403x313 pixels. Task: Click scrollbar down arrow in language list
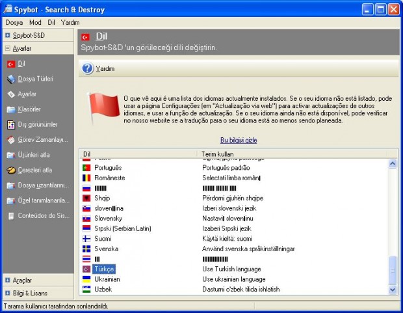[393, 290]
